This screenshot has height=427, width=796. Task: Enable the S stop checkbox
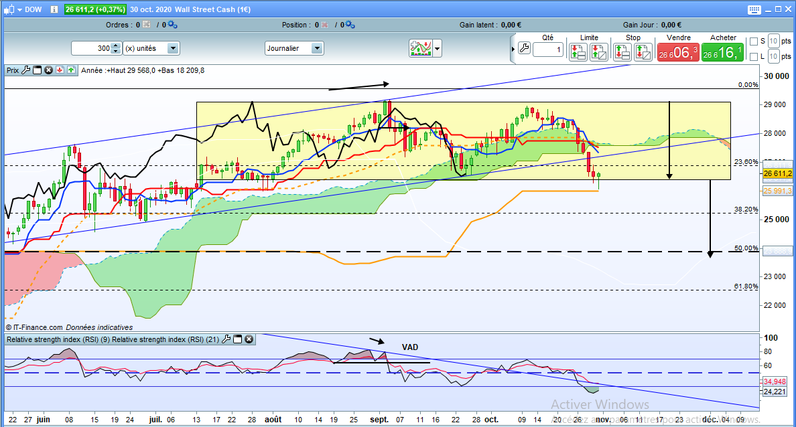pos(754,41)
